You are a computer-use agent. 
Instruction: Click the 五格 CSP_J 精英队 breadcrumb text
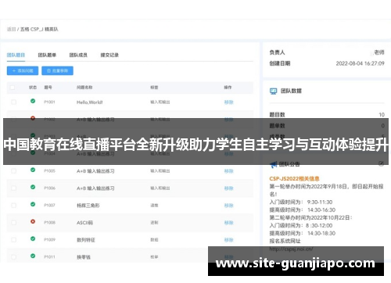point(39,29)
